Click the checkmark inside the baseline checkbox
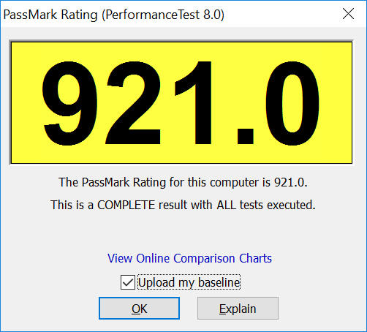 (x=128, y=282)
